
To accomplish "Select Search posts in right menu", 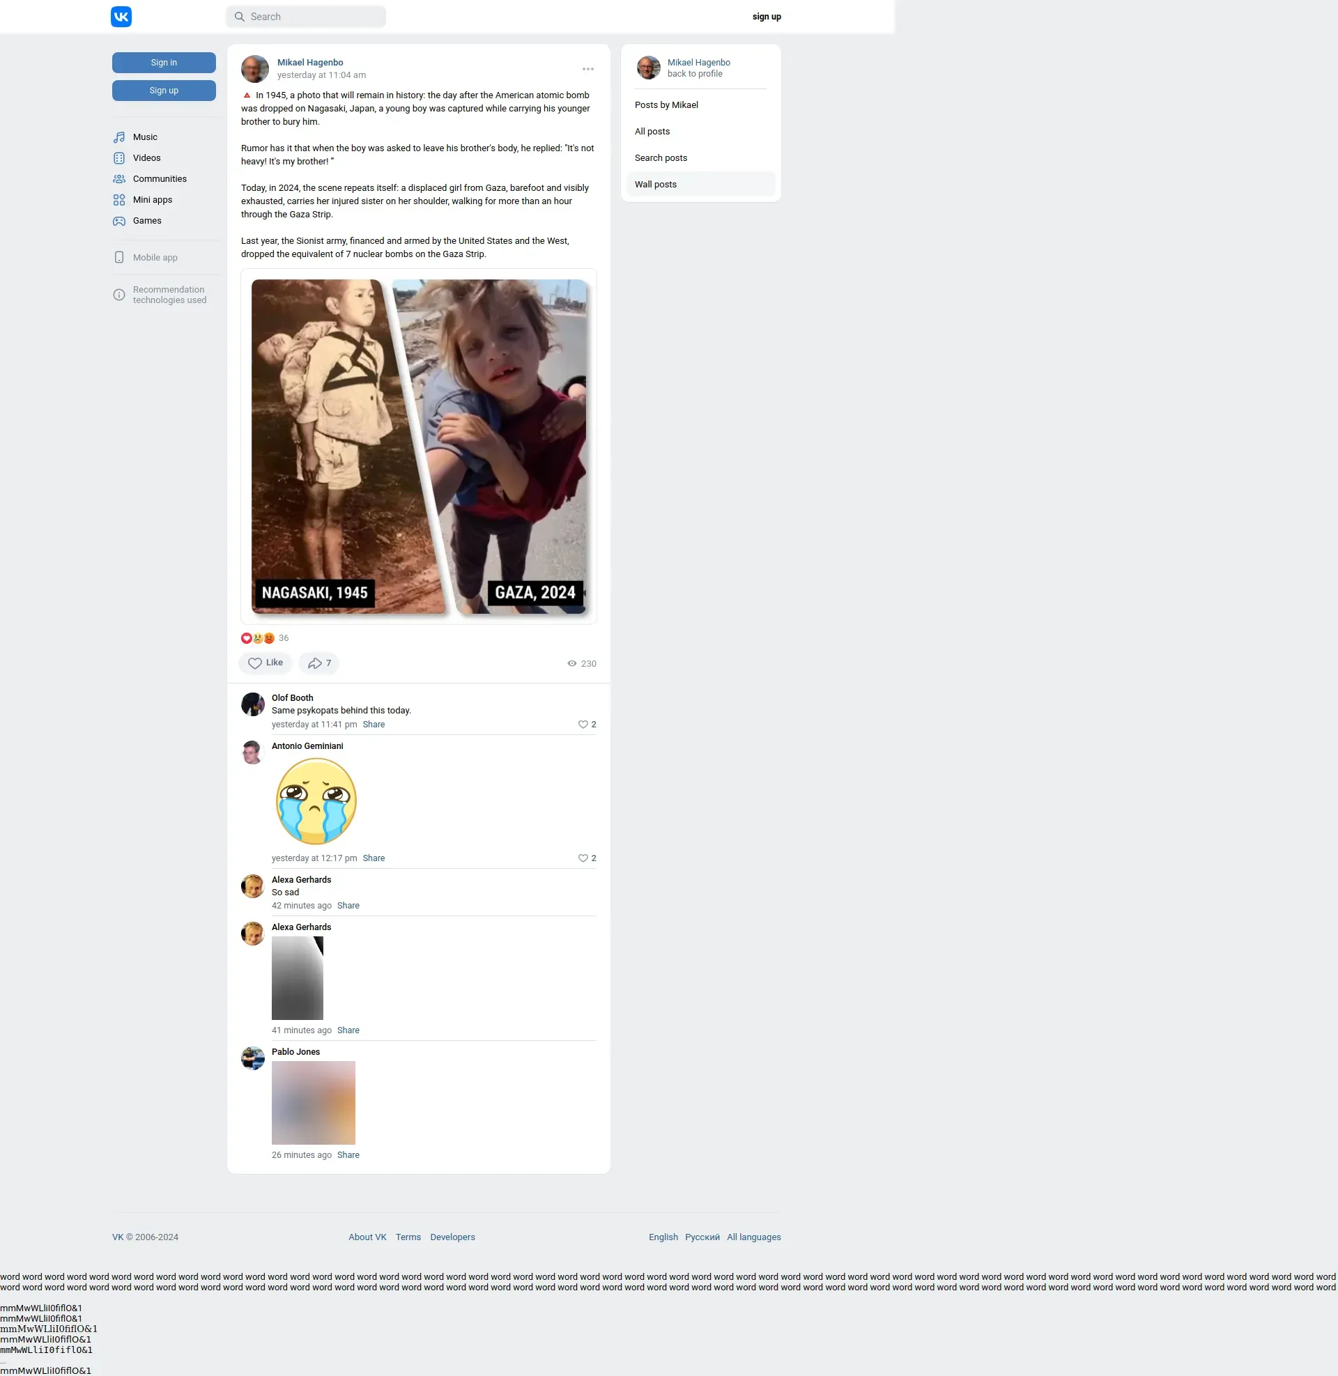I will pos(661,158).
